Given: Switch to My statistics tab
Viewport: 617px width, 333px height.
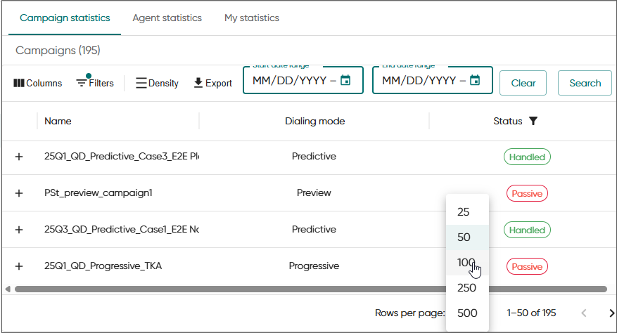Looking at the screenshot, I should coord(252,18).
